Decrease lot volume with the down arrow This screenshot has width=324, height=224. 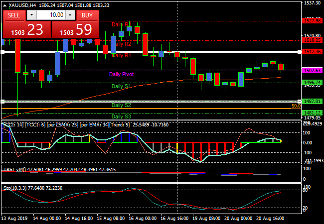31,15
